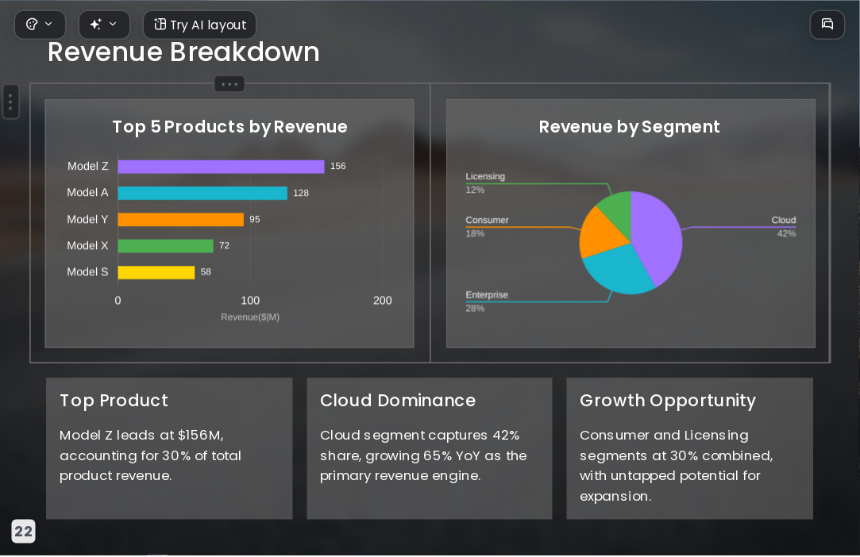Click the green Model X bar
This screenshot has width=860, height=557.
[x=166, y=246]
